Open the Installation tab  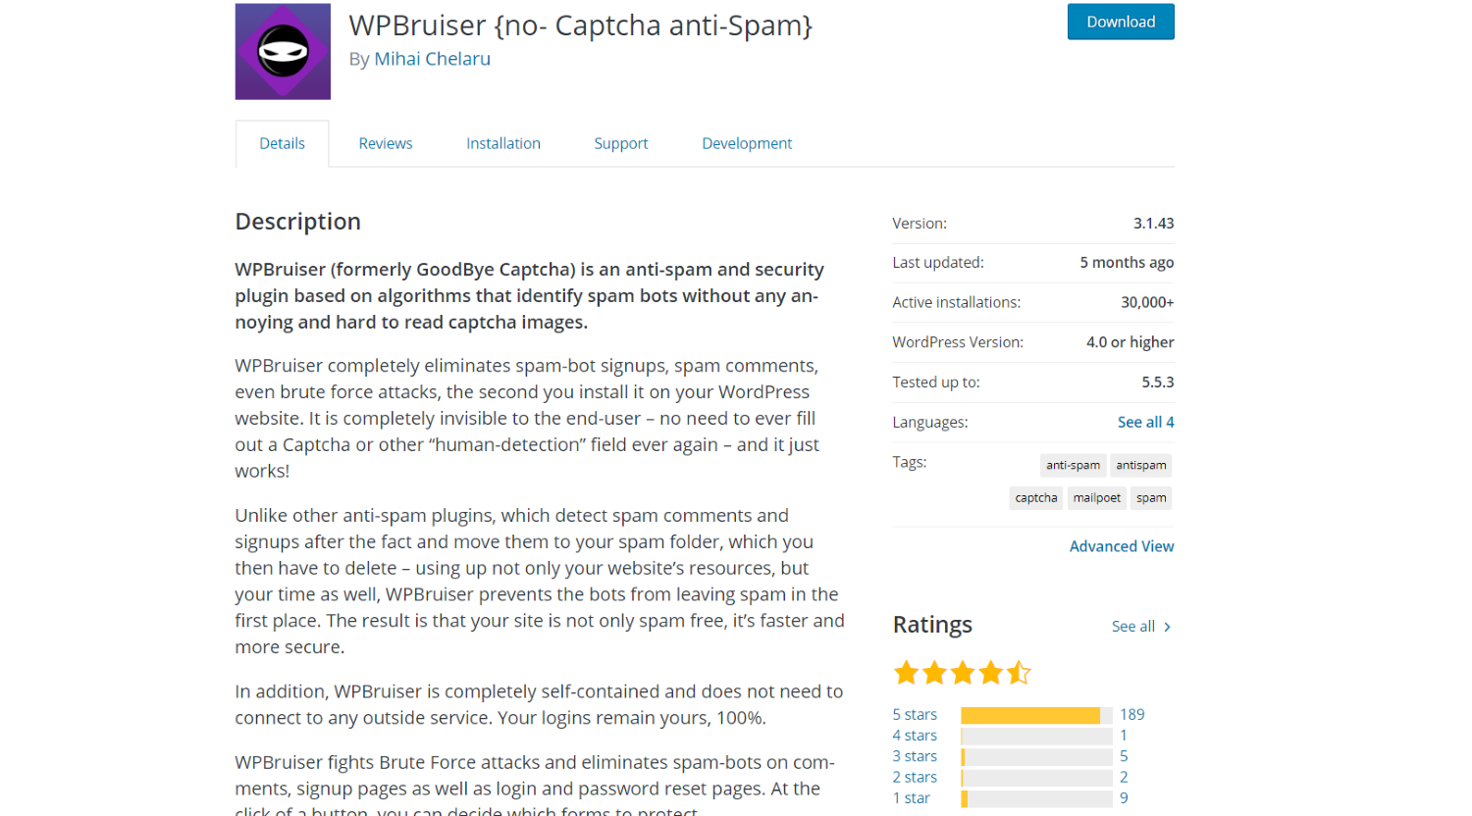click(x=503, y=143)
